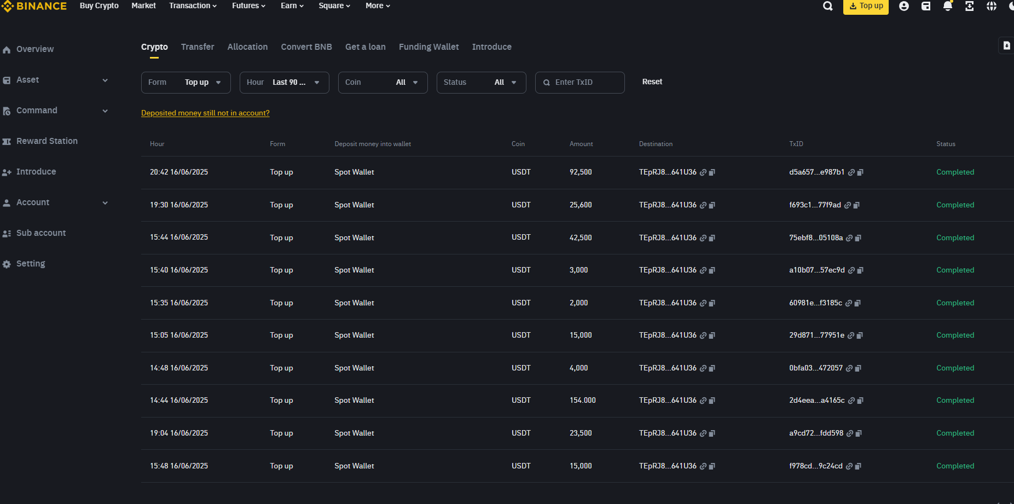
Task: Click the Binance logo
Action: click(x=34, y=6)
